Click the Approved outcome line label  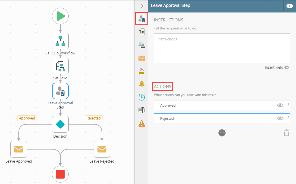pyautogui.click(x=27, y=118)
